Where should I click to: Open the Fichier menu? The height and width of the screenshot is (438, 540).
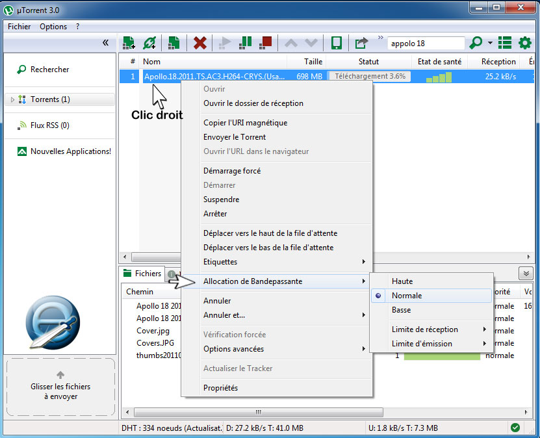point(19,27)
